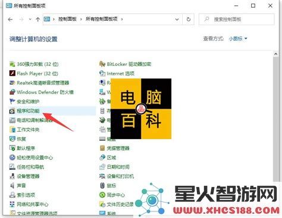Expand chevron after 所有控制面板项 breadcrumb

click(x=122, y=20)
